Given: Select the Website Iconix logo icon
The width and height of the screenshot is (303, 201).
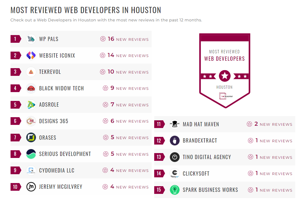Looking at the screenshot, I should (x=31, y=55).
